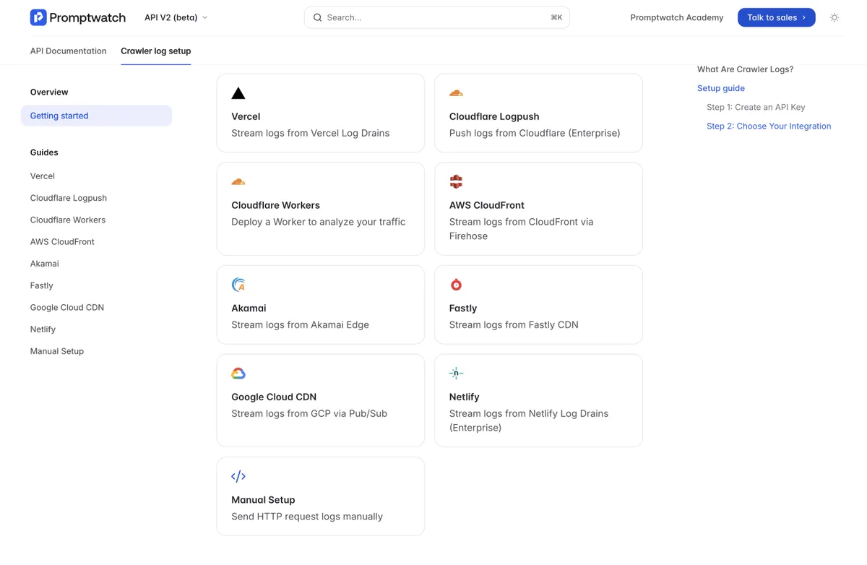Click the AWS CloudFront card icon
This screenshot has width=867, height=565.
pos(456,182)
